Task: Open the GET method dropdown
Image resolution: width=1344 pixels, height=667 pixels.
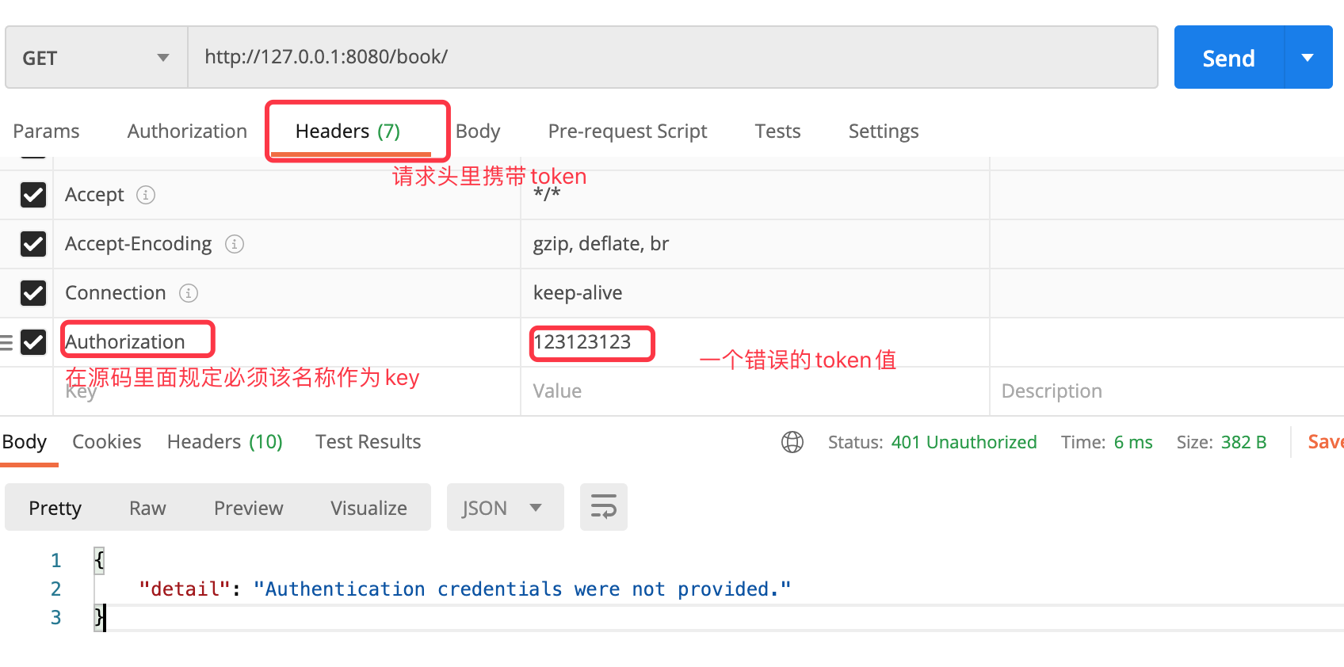Action: click(x=97, y=57)
